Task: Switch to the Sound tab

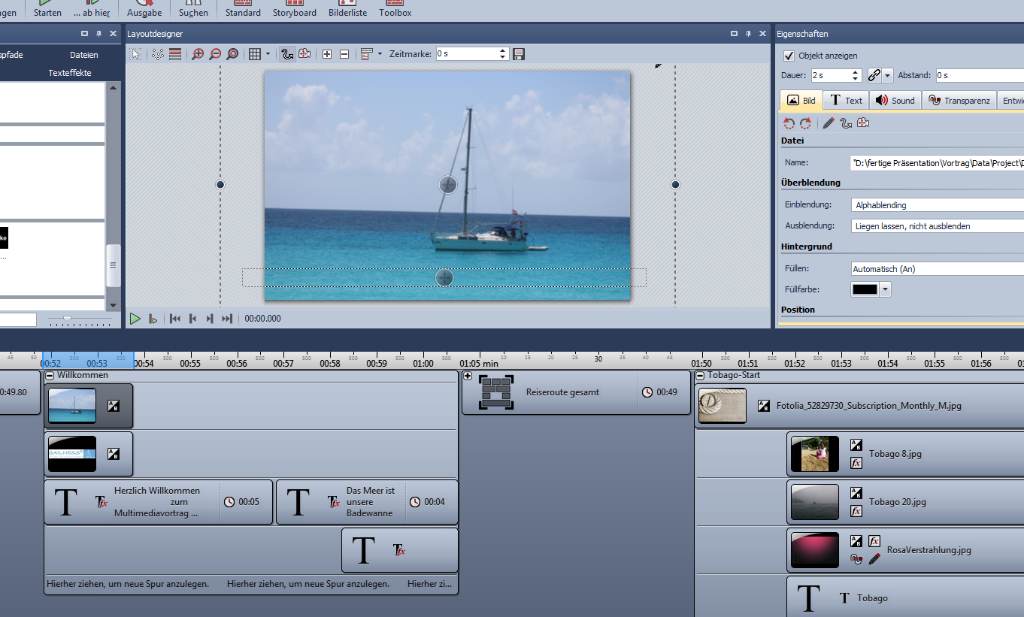Action: (895, 101)
